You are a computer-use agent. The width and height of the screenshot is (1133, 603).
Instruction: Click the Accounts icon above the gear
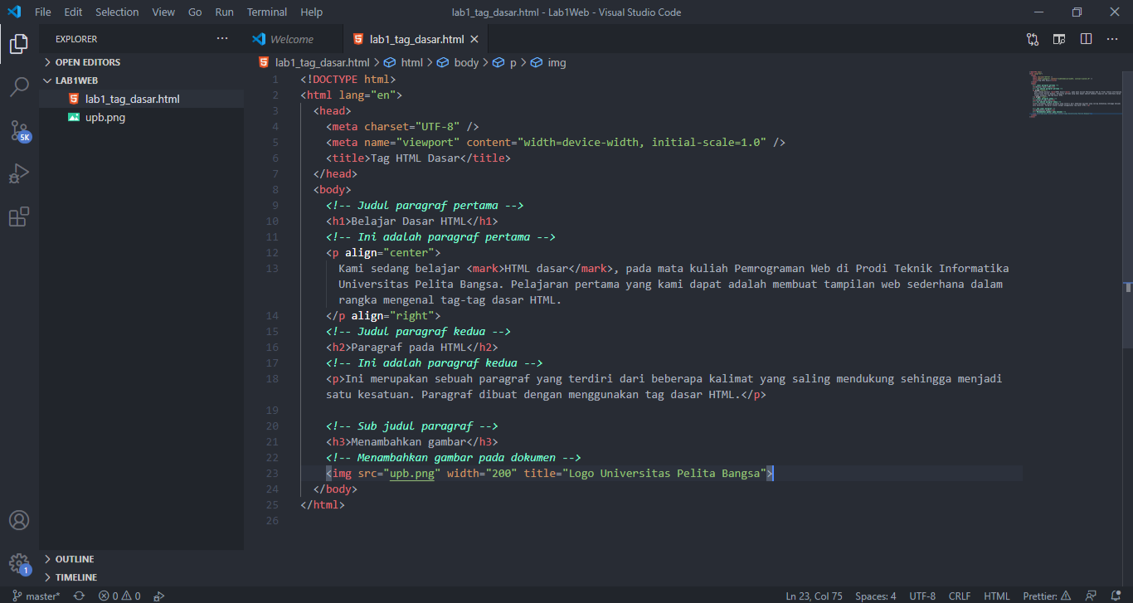coord(18,520)
